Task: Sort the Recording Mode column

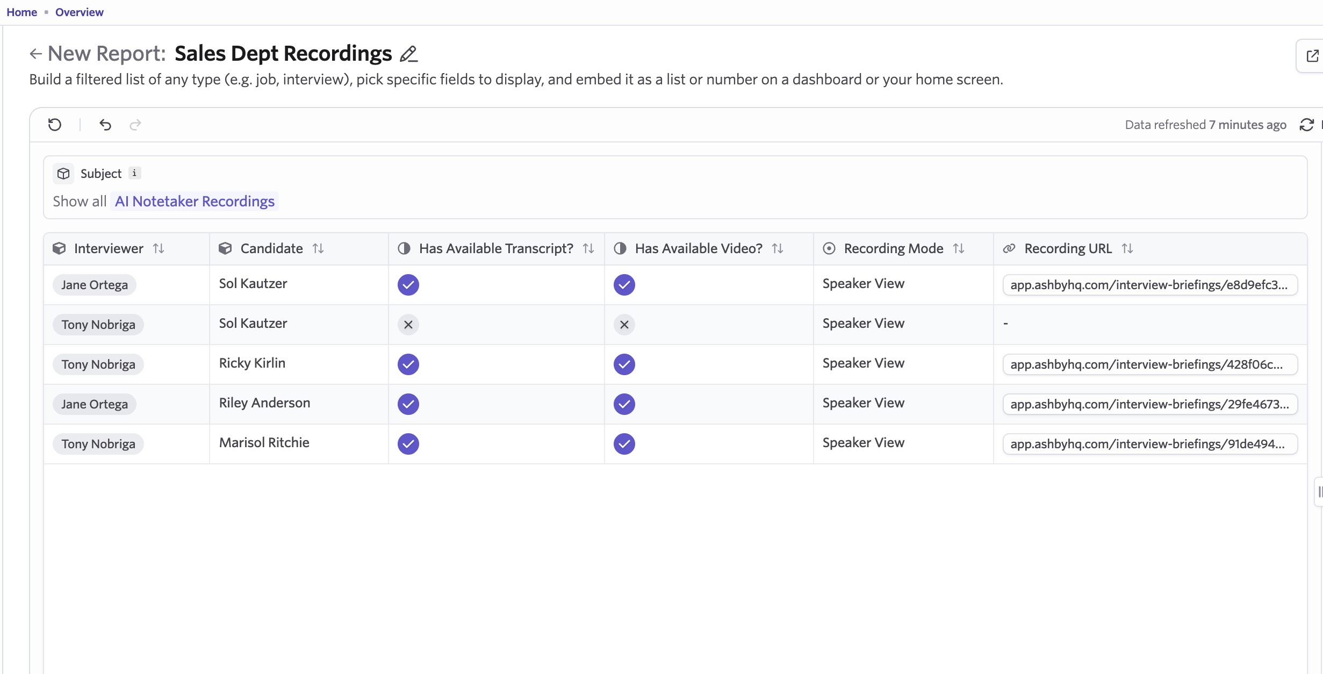Action: [x=959, y=248]
